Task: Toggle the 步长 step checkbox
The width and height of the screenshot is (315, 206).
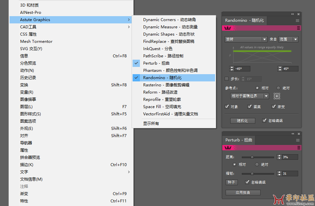Action: click(x=227, y=79)
